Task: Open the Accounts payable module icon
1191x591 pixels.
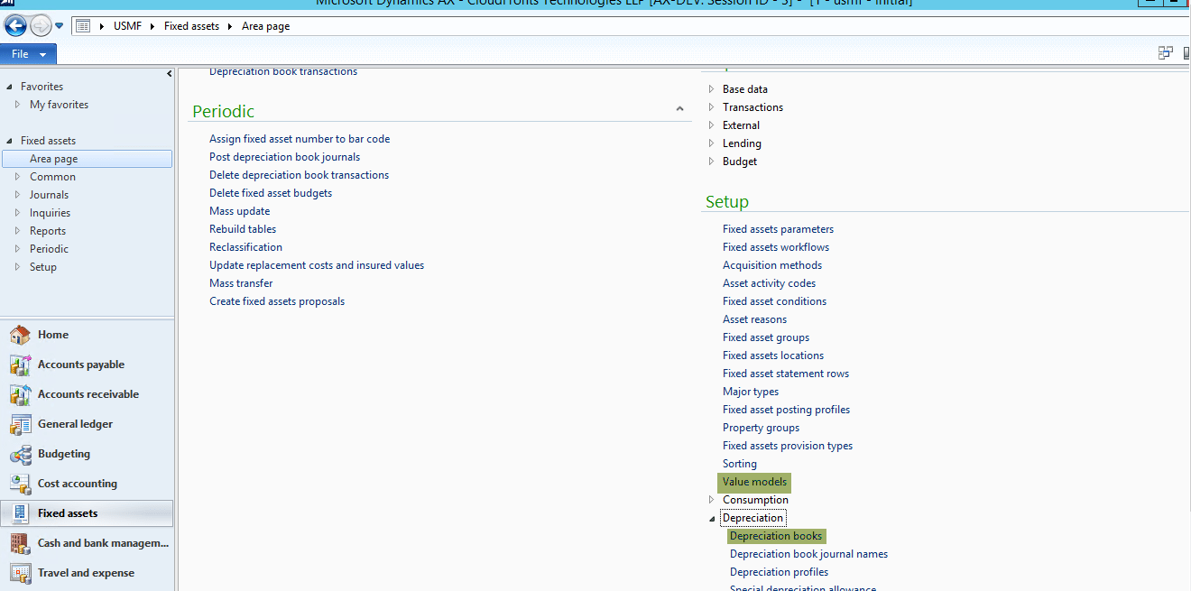Action: coord(20,365)
